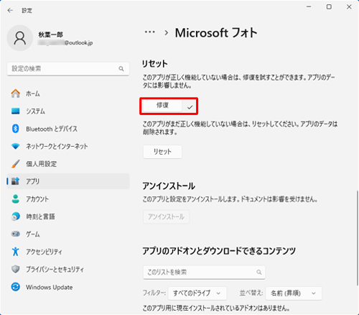Image resolution: width=359 pixels, height=315 pixels.
Task: Click the アカウント person icon
Action: (x=16, y=199)
